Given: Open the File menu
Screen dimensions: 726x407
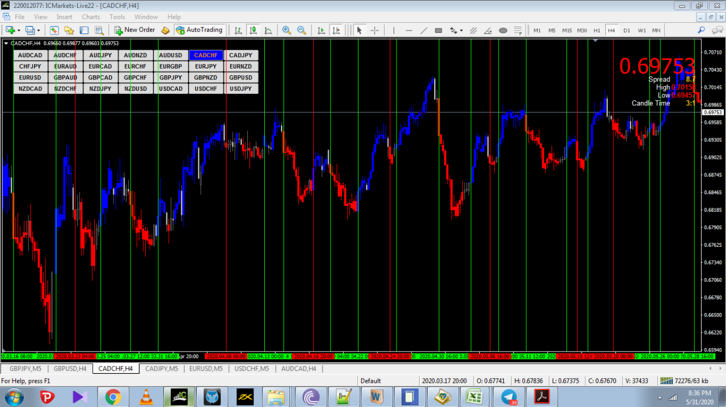Looking at the screenshot, I should (20, 17).
